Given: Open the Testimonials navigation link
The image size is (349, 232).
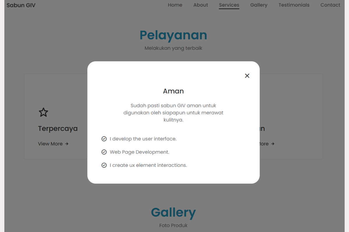Looking at the screenshot, I should tap(294, 5).
